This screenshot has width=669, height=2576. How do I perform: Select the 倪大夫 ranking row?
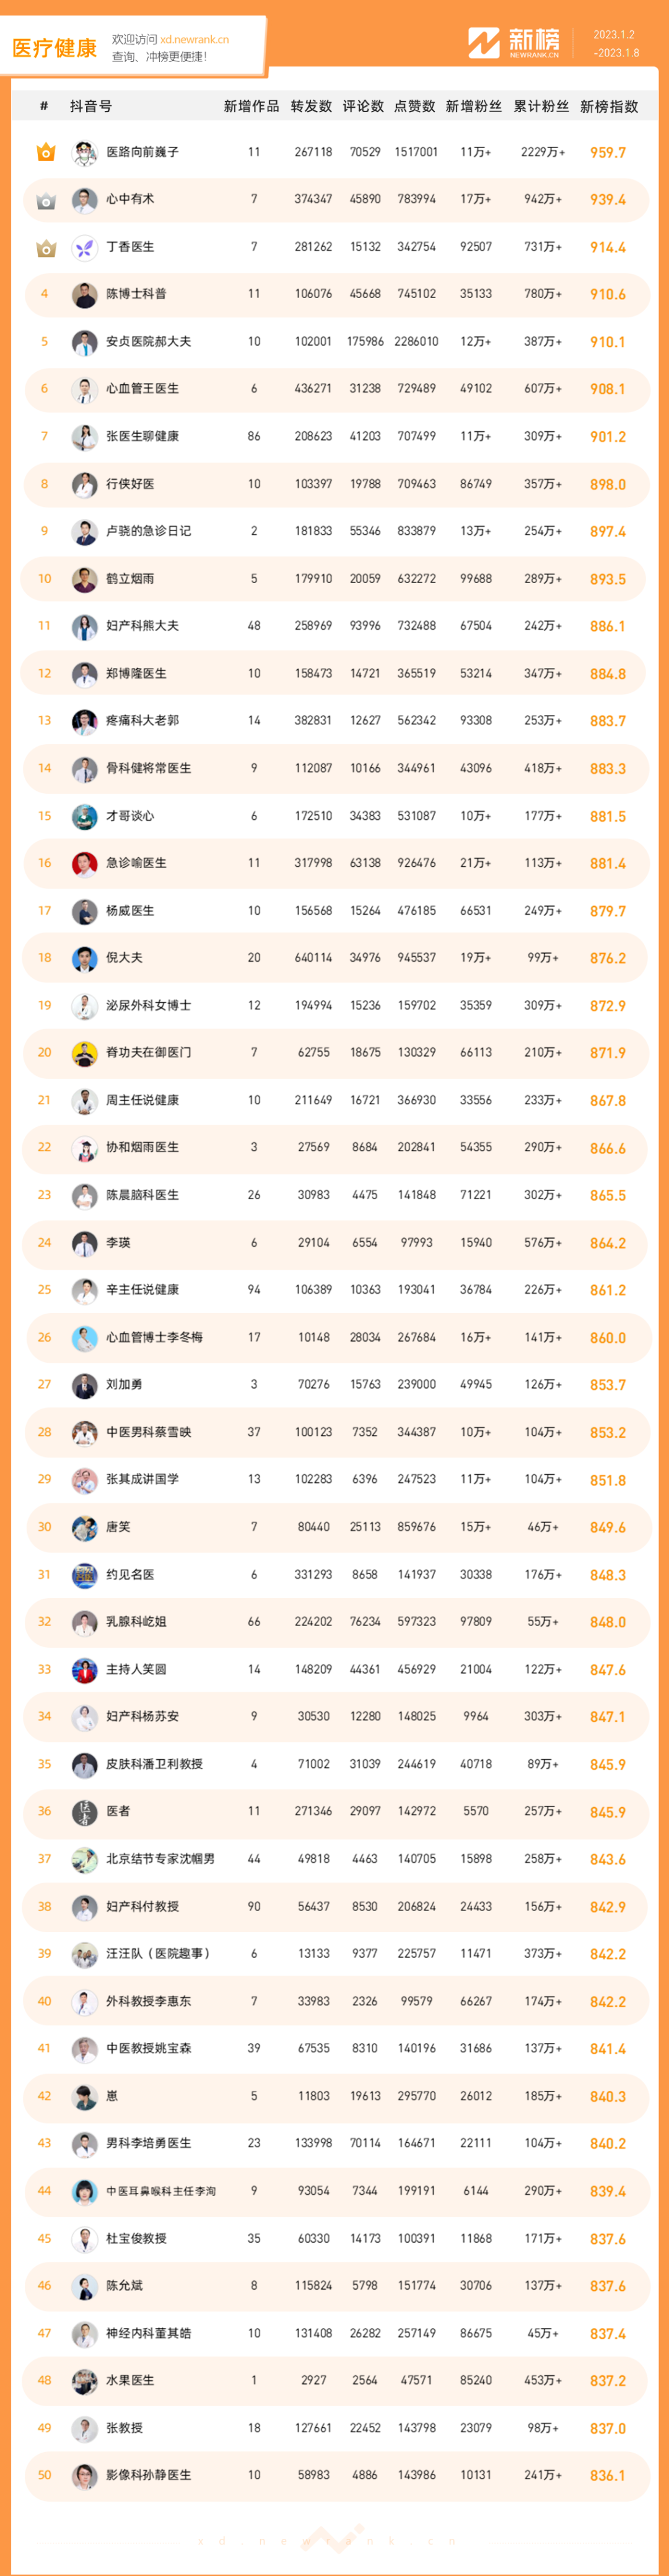[x=335, y=958]
